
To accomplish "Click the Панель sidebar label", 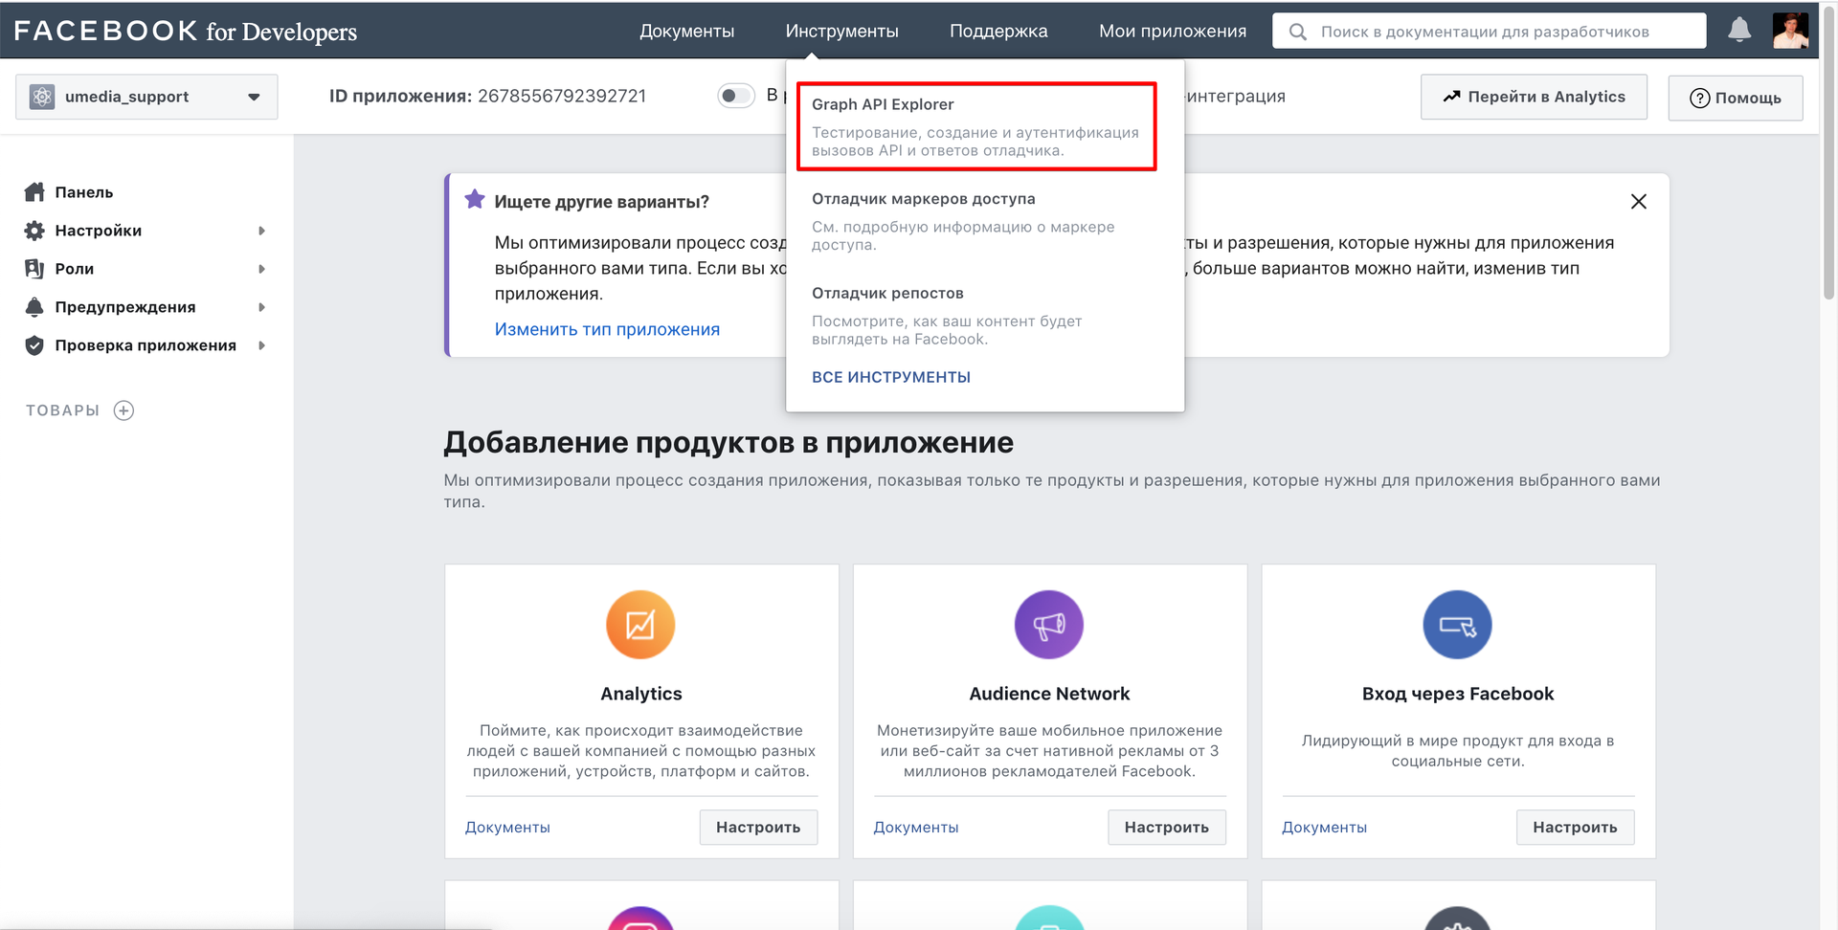I will (x=84, y=192).
